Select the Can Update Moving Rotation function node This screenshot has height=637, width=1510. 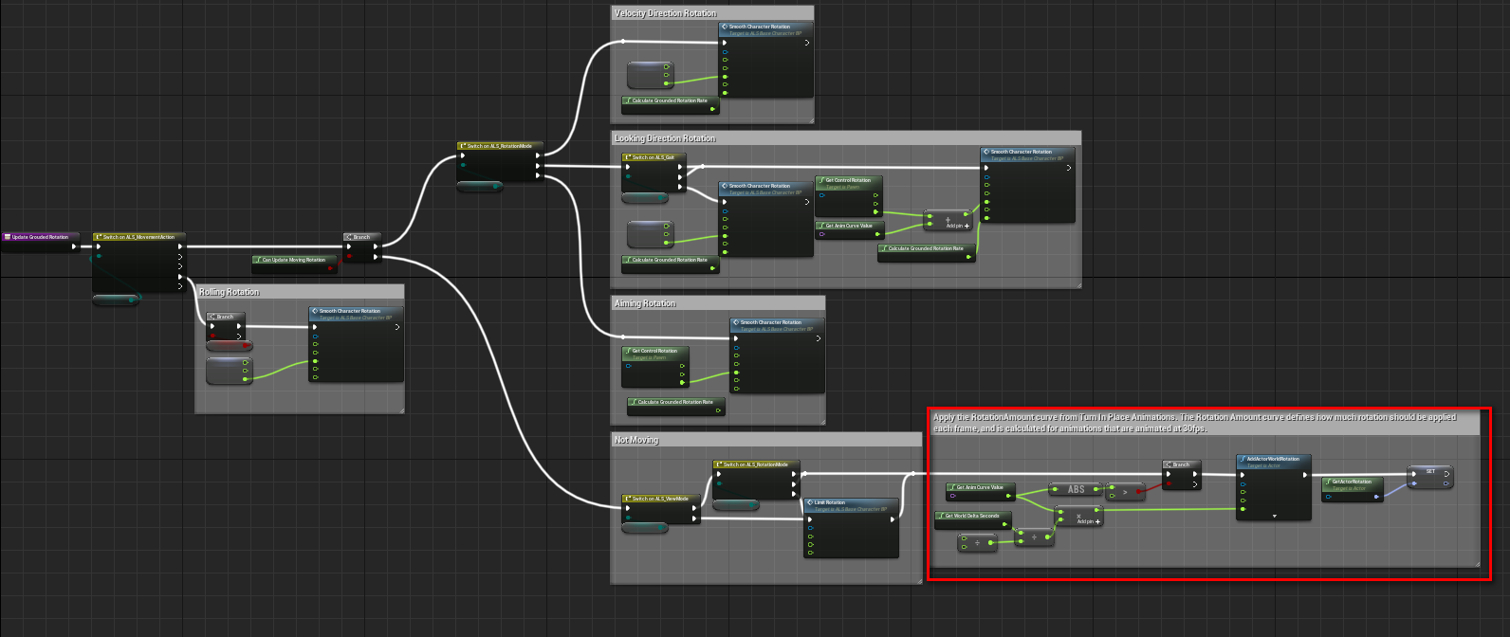[294, 260]
